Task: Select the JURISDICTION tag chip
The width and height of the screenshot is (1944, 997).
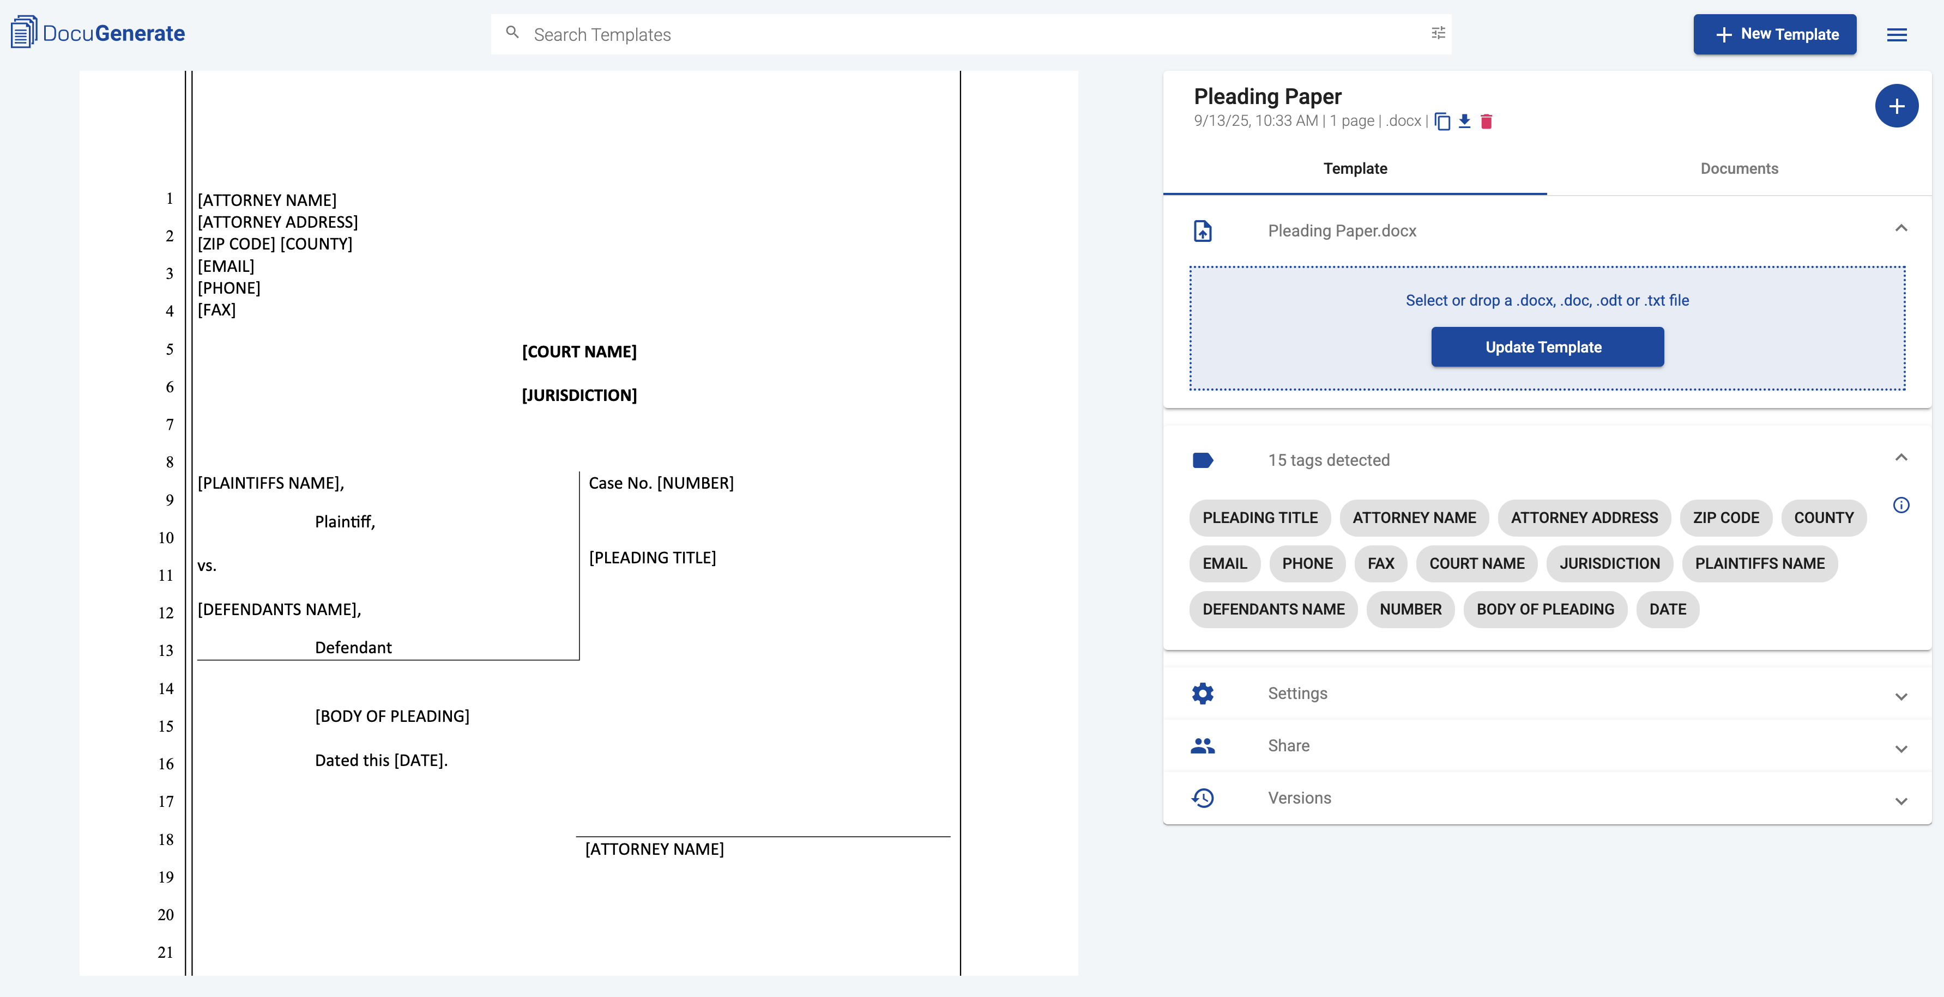Action: pyautogui.click(x=1609, y=564)
